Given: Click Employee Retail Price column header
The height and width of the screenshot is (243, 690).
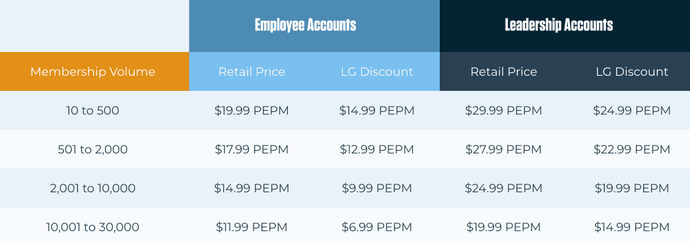Looking at the screenshot, I should [x=252, y=72].
